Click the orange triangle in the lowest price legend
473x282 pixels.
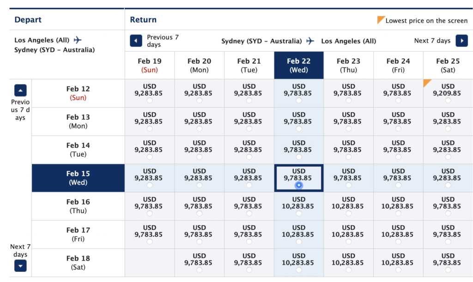coord(380,20)
